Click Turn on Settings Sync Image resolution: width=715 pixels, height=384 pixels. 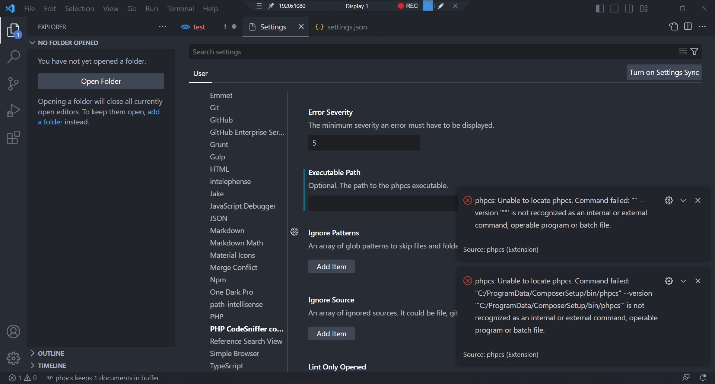coord(664,72)
